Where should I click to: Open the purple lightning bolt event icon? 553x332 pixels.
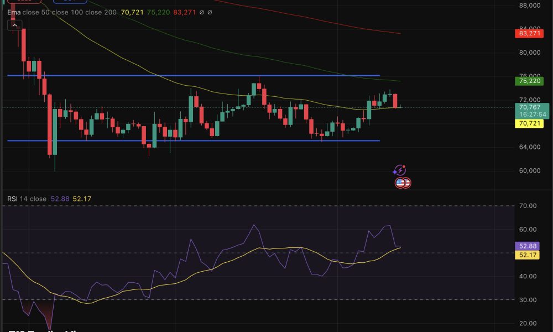(x=400, y=170)
